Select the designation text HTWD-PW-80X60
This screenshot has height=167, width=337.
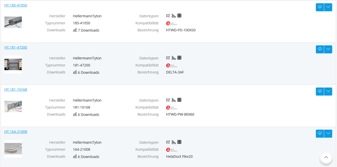click(x=180, y=114)
